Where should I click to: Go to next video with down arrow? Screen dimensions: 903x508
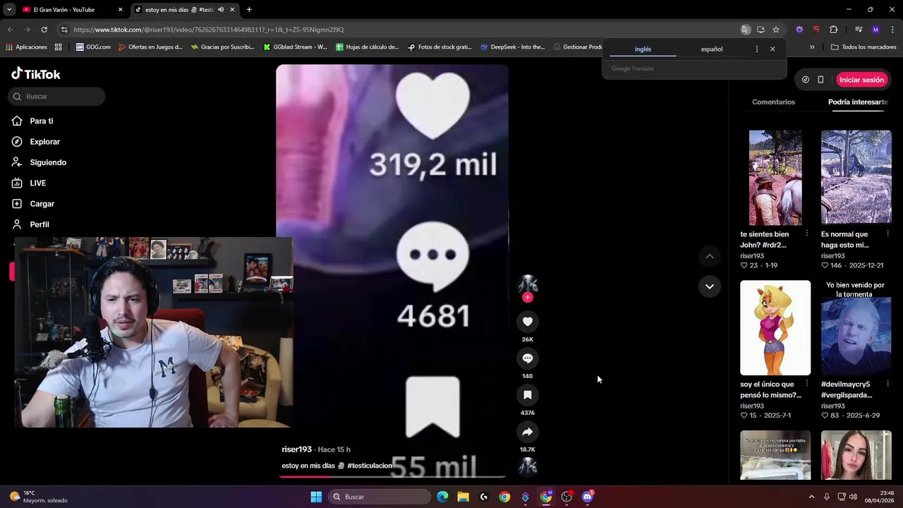709,286
